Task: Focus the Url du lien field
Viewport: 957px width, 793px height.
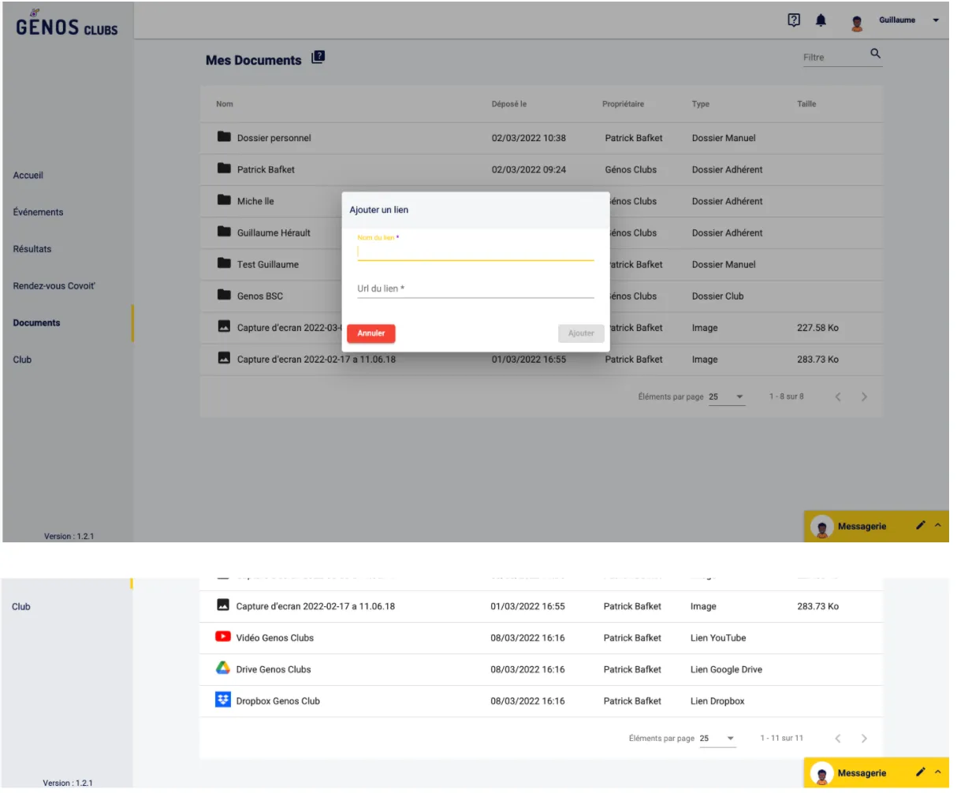Action: (475, 289)
